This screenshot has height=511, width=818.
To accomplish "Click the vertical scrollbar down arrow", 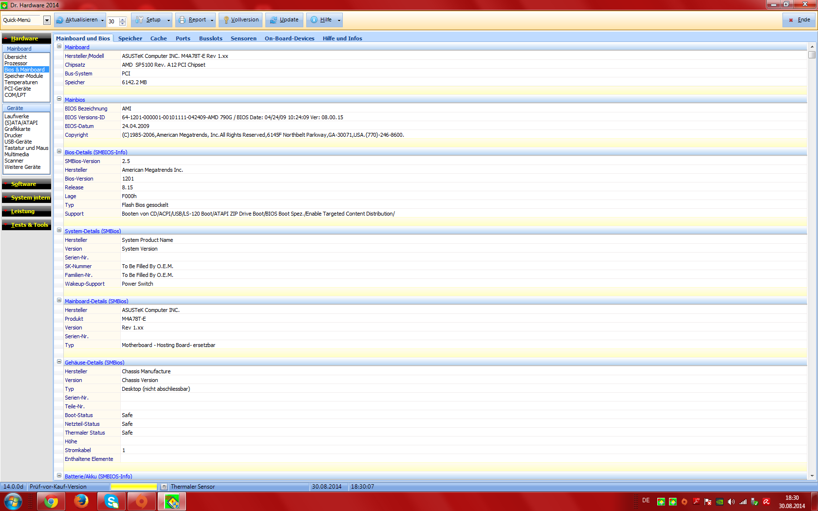I will coord(812,476).
